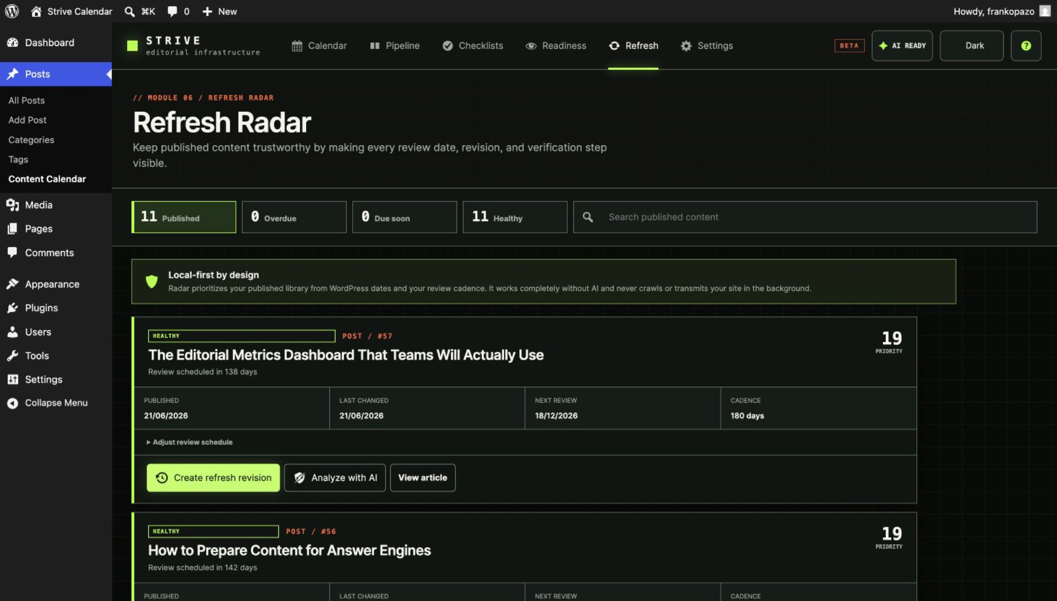Open the Calendar tab
The width and height of the screenshot is (1057, 601).
tap(319, 46)
